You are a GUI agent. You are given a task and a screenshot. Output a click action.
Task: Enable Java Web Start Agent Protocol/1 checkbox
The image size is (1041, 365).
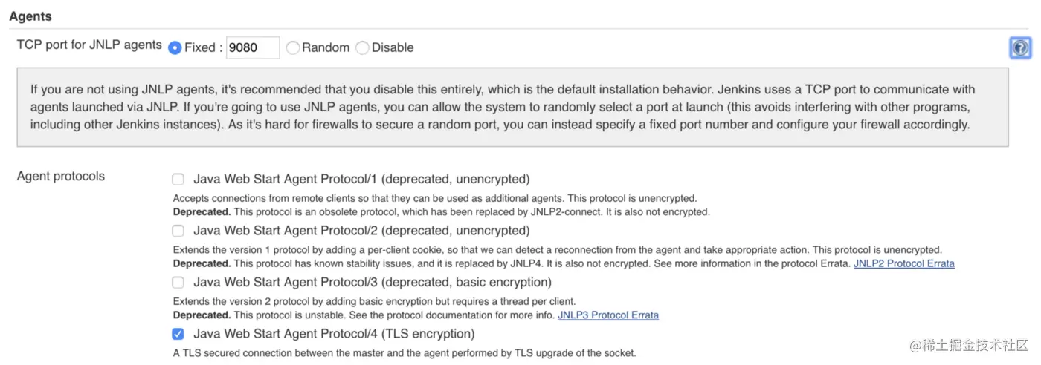(x=178, y=179)
